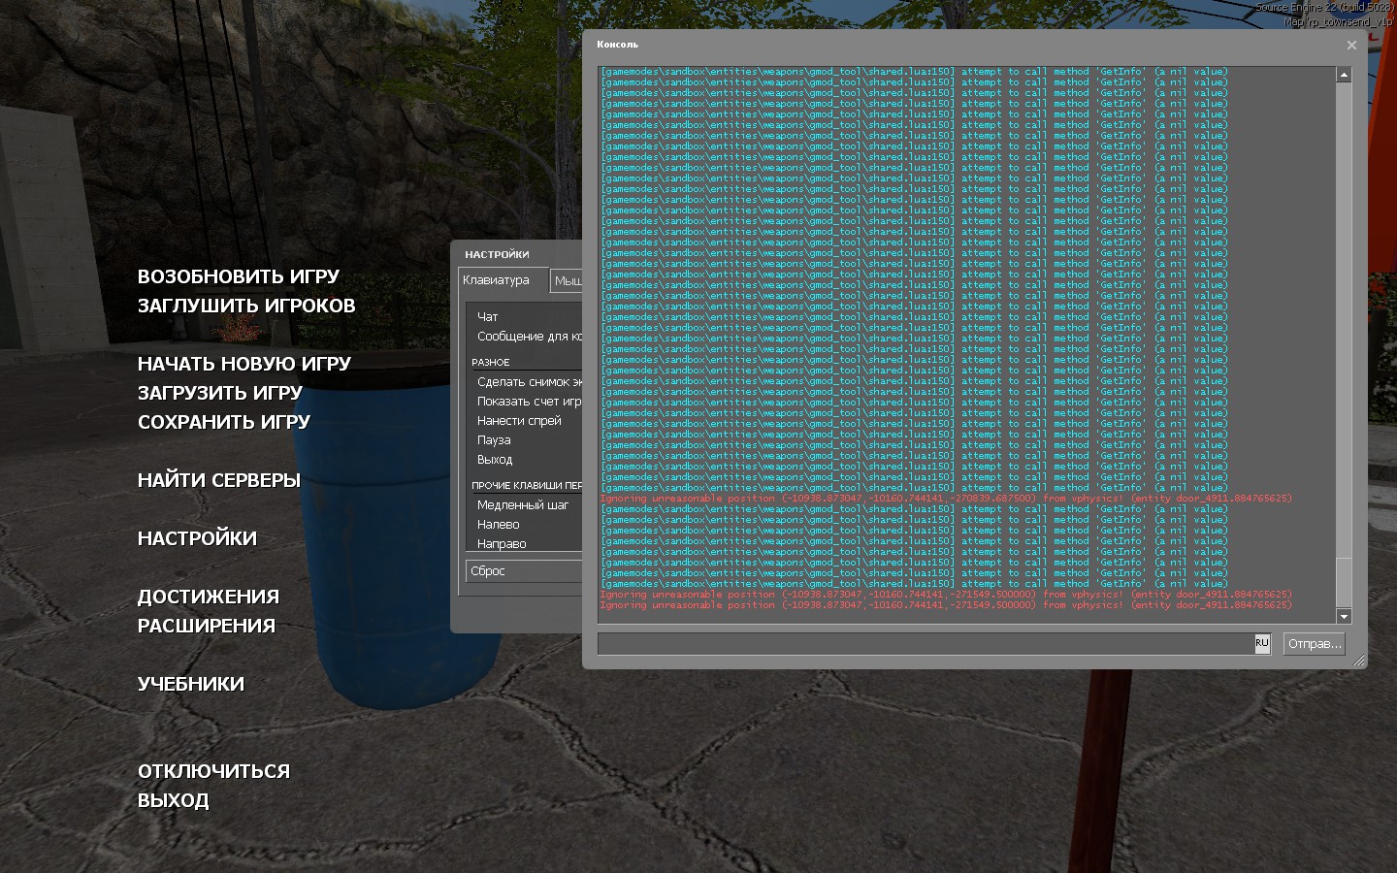Select Направо binding row

525,543
